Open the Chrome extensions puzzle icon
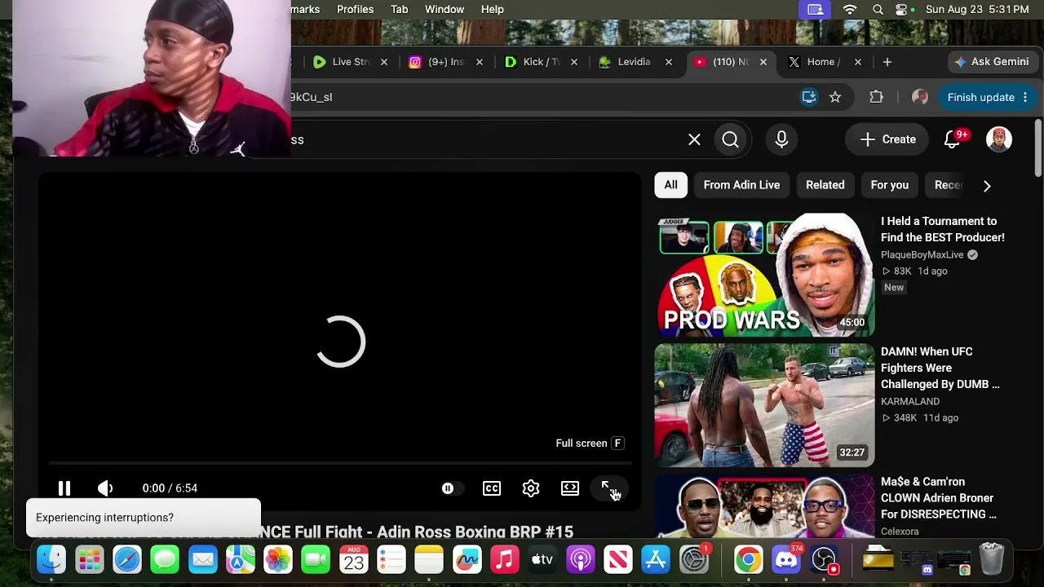The width and height of the screenshot is (1044, 587). point(876,97)
